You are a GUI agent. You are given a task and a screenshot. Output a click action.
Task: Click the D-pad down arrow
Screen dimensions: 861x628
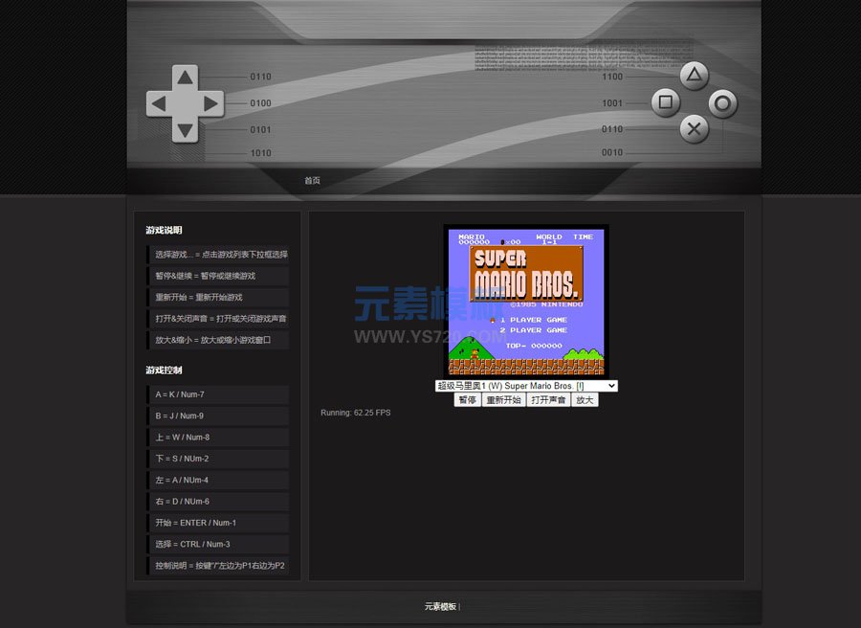(185, 130)
